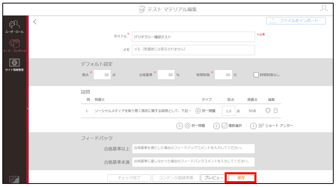Go back with the left chevron arrow
Screen dimensions: 336x187
point(35,22)
